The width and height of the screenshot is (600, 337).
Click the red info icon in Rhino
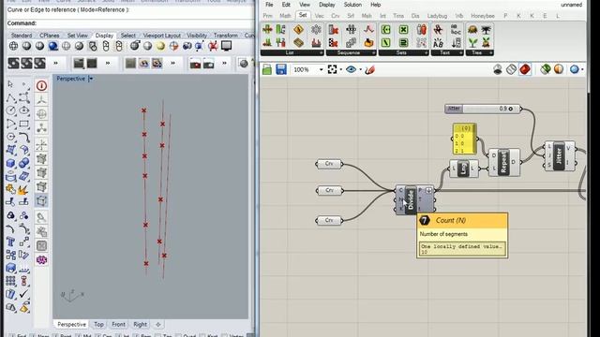coord(41,85)
